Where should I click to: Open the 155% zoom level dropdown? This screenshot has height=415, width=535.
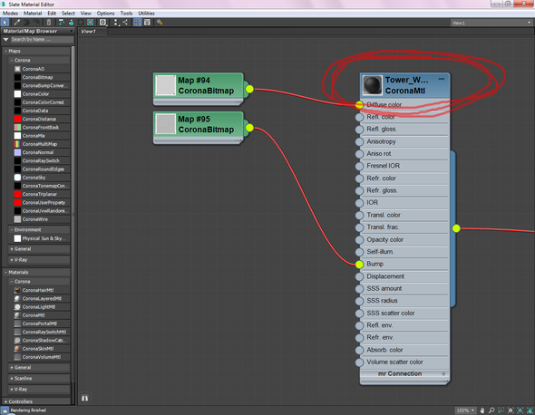point(466,410)
